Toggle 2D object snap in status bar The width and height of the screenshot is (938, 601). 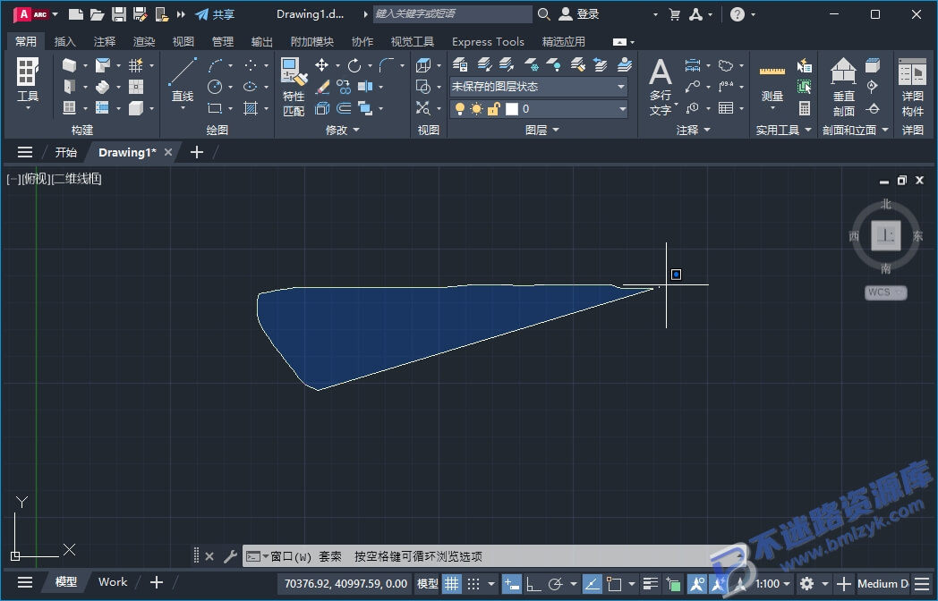(x=614, y=584)
